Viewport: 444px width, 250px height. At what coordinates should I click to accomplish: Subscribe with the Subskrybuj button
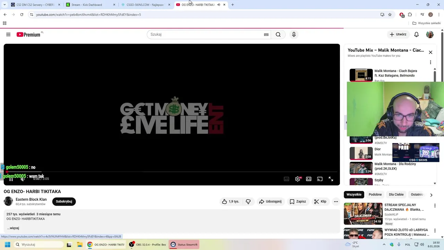pos(64,201)
